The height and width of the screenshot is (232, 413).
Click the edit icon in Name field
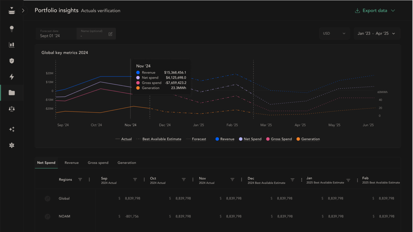[110, 34]
